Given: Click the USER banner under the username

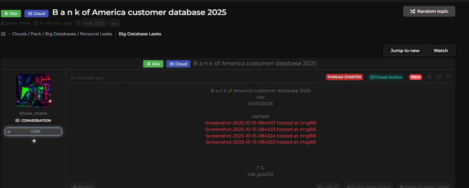Looking at the screenshot, I should (x=33, y=131).
